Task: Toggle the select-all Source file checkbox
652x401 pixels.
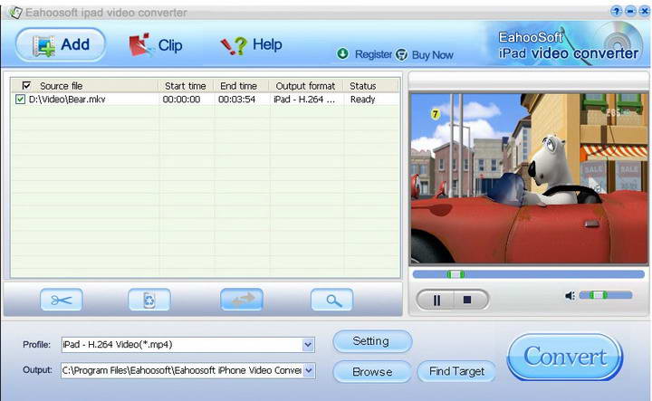Action: point(26,85)
